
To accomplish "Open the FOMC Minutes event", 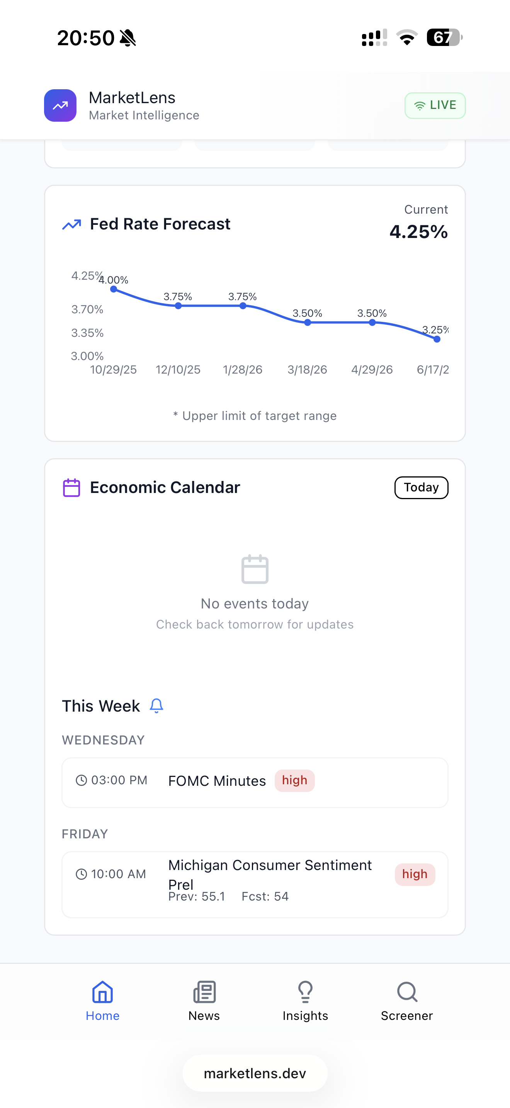I will 255,783.
